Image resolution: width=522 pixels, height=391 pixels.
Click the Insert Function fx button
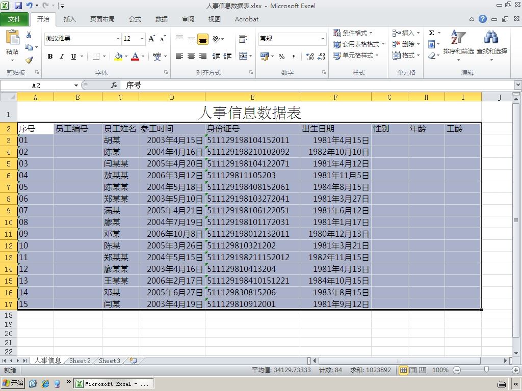(x=114, y=86)
